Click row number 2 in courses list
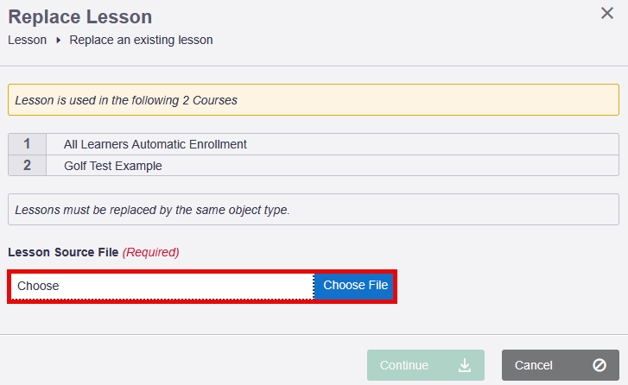 click(x=28, y=165)
